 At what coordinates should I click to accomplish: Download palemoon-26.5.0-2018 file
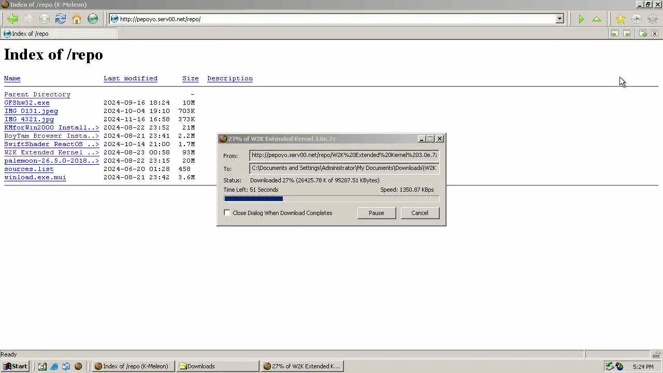51,161
